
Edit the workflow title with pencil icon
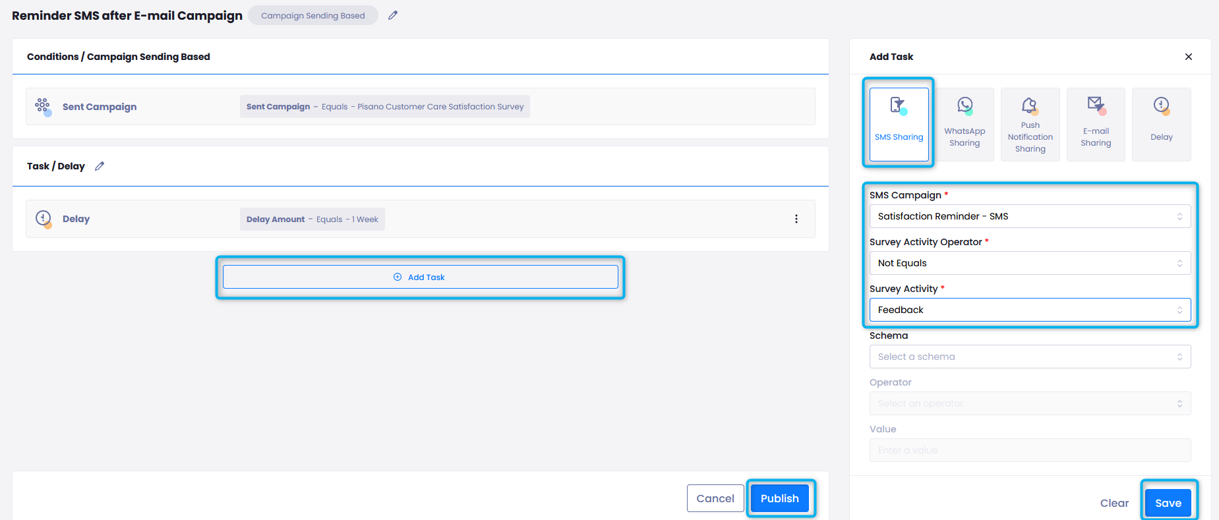tap(393, 15)
